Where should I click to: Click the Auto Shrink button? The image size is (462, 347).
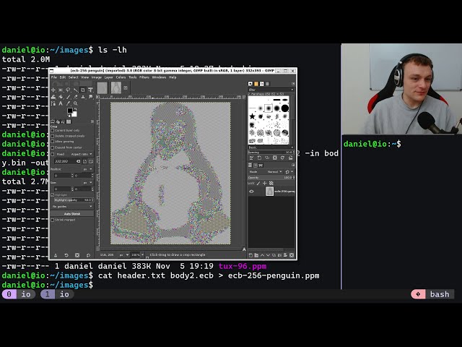[x=72, y=214]
